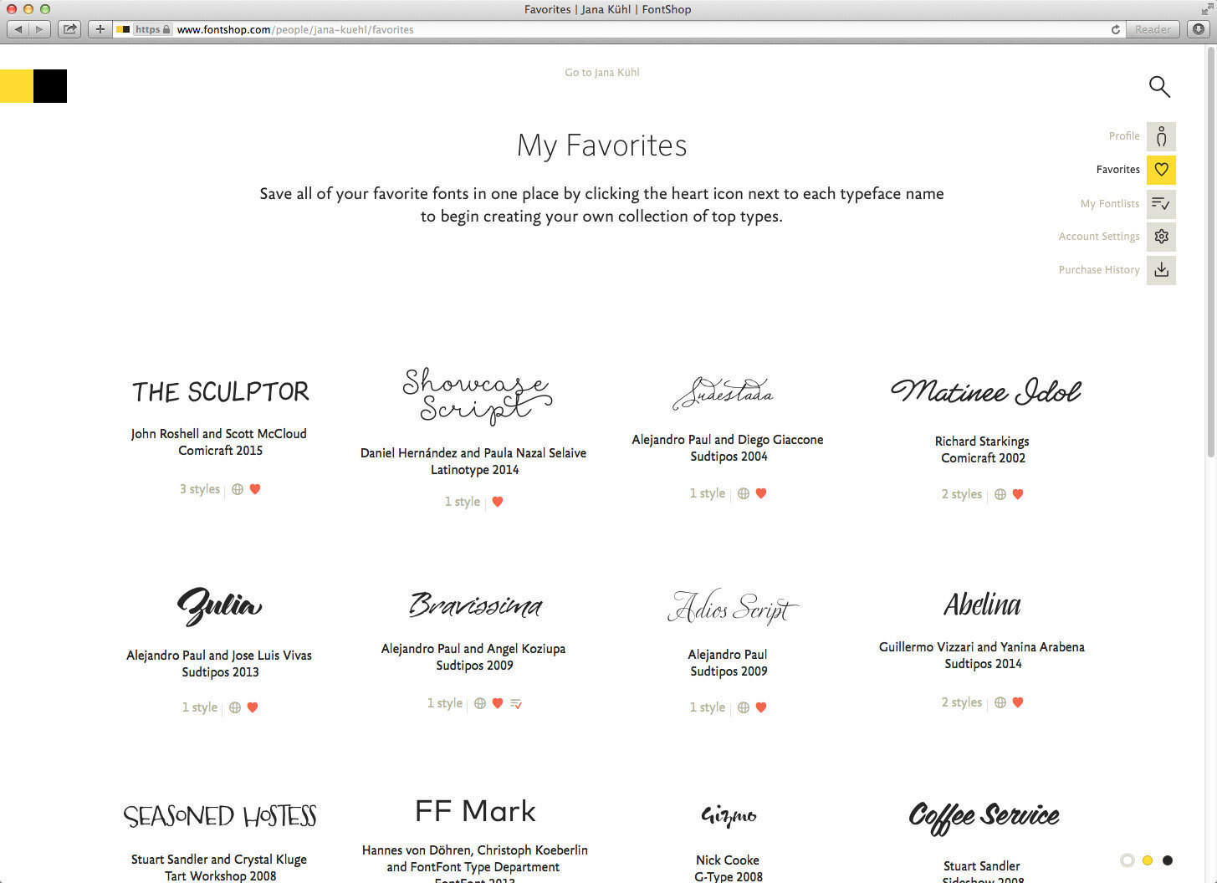Viewport: 1217px width, 883px height.
Task: Click Abelina 2 styles link
Action: [962, 702]
